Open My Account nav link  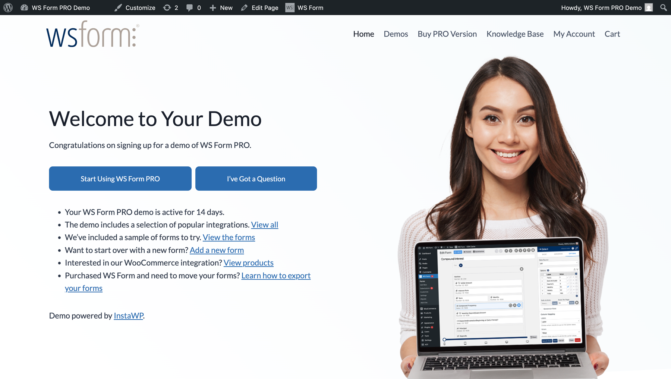(574, 34)
